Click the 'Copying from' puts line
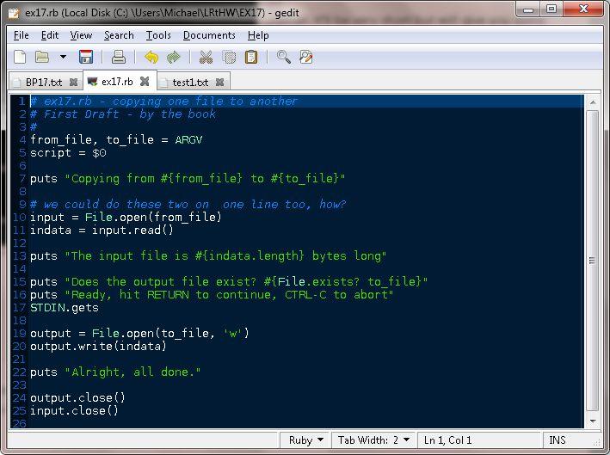 click(187, 179)
